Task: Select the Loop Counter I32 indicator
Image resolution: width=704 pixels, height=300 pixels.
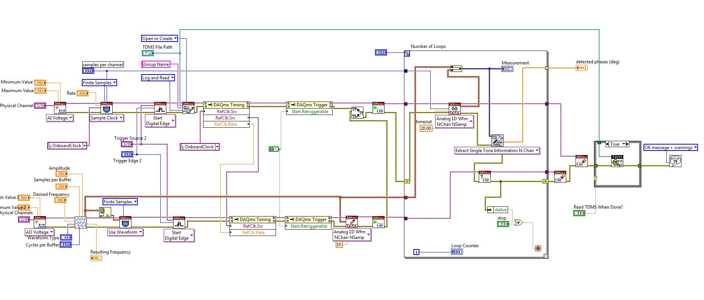Action: click(x=457, y=252)
